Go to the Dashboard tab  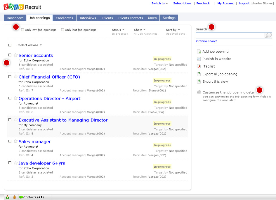[x=15, y=18]
